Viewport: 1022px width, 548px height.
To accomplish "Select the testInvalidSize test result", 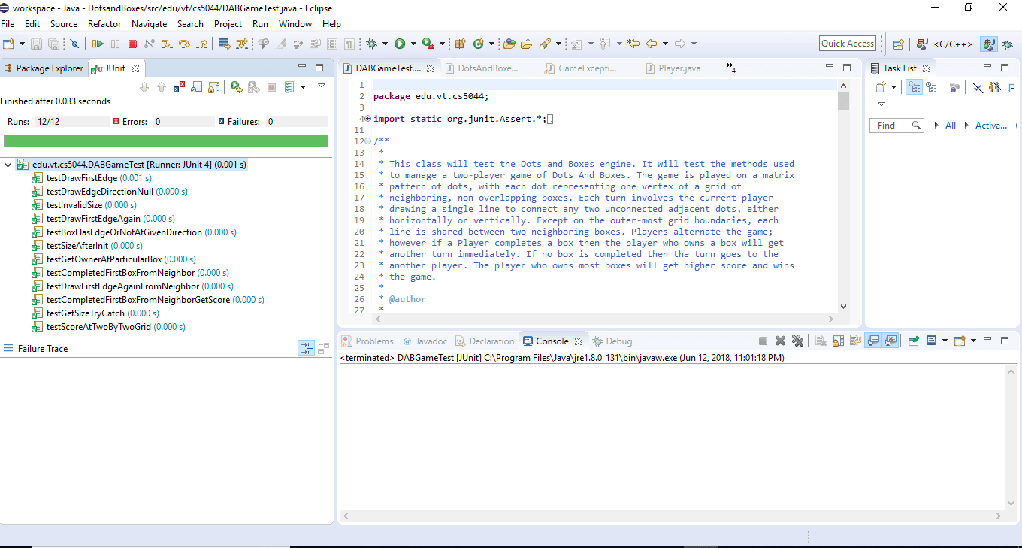I will (x=83, y=205).
